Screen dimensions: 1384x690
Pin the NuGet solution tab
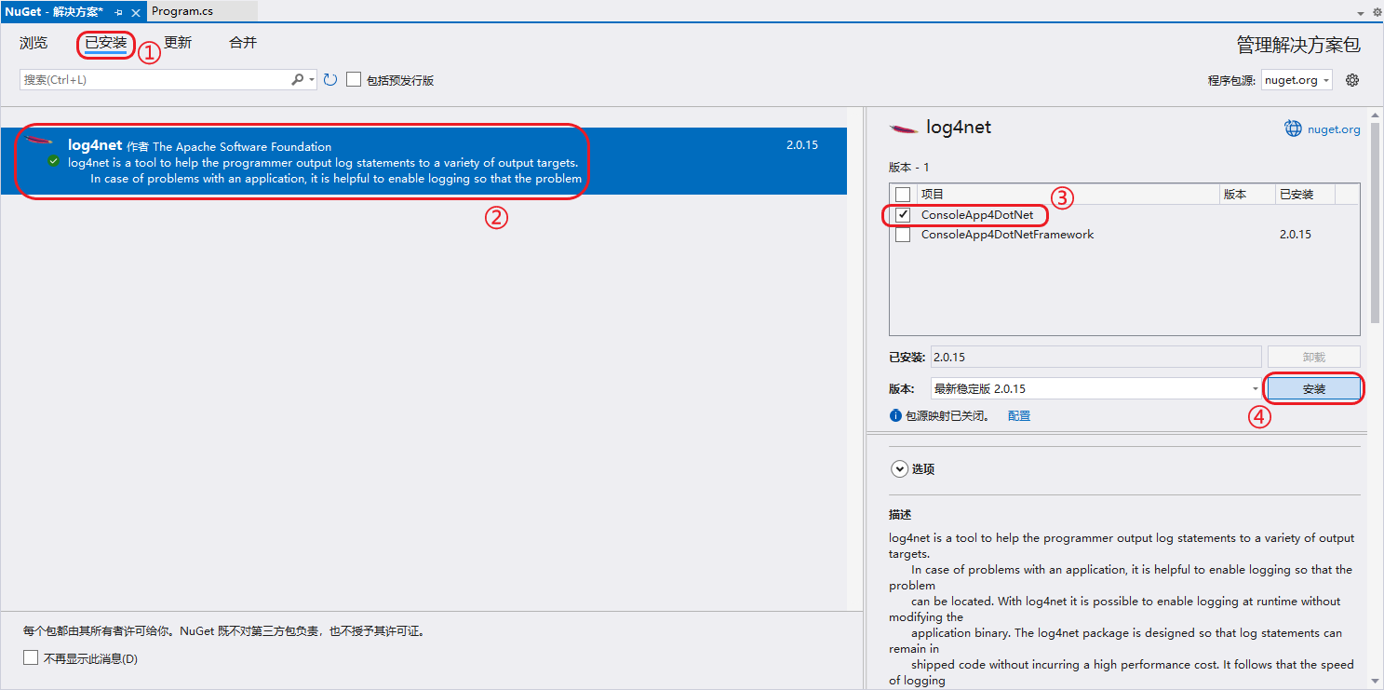(x=118, y=12)
